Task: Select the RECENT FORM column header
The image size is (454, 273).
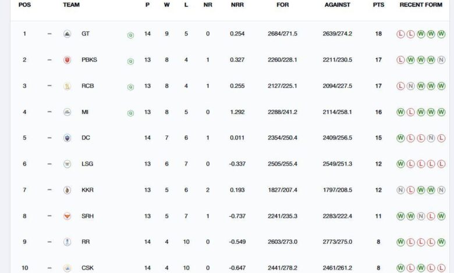Action: [x=421, y=5]
